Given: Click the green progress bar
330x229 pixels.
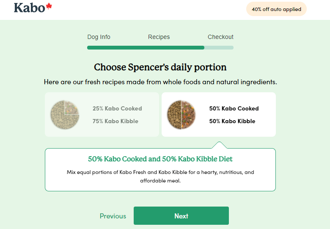Looking at the screenshot, I should [146, 48].
